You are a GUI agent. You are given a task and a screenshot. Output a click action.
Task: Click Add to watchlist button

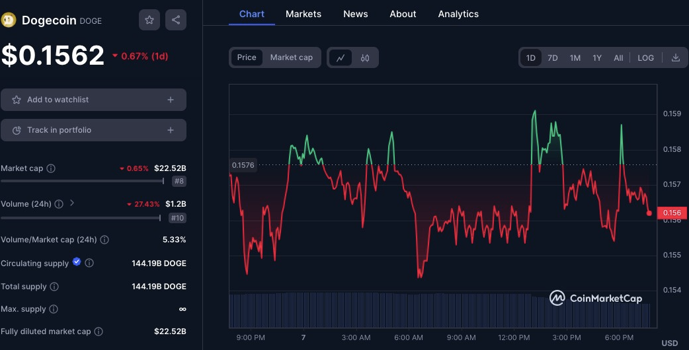[94, 100]
